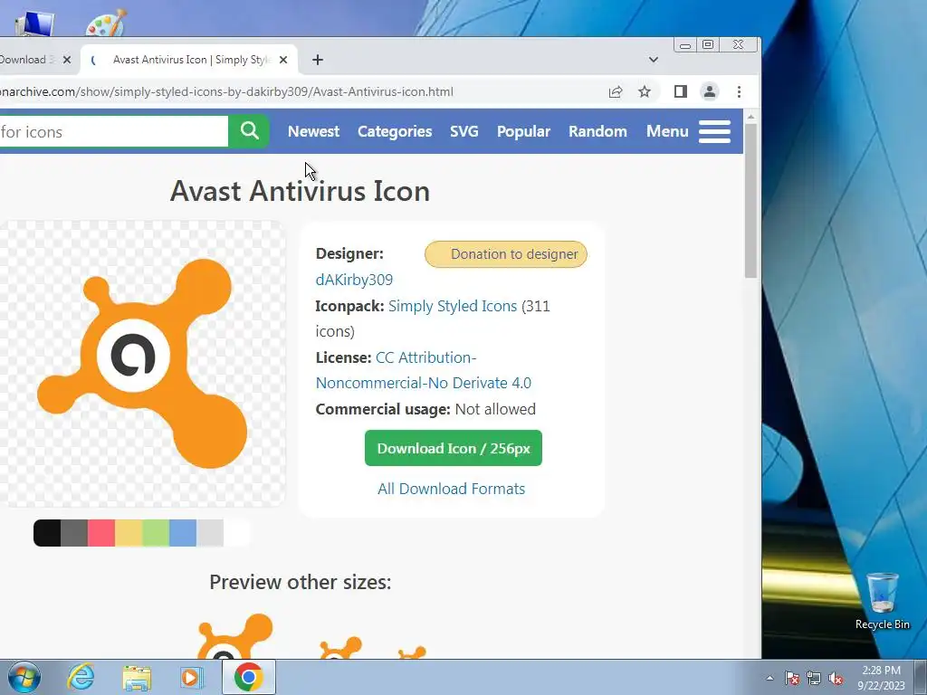Click the large Avast icon preview image

click(142, 364)
